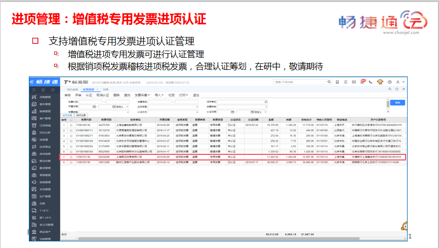Click the filter panel's vertical scrollbar
This screenshot has width=439, height=248.
pyautogui.click(x=388, y=105)
